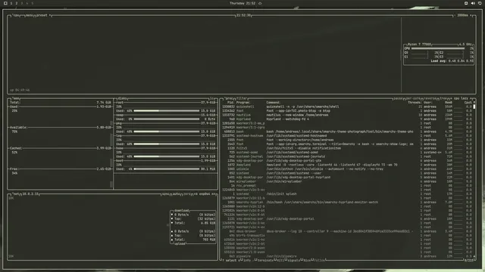Select the dbus-broker process row
The height and width of the screenshot is (272, 485).
click(346, 231)
